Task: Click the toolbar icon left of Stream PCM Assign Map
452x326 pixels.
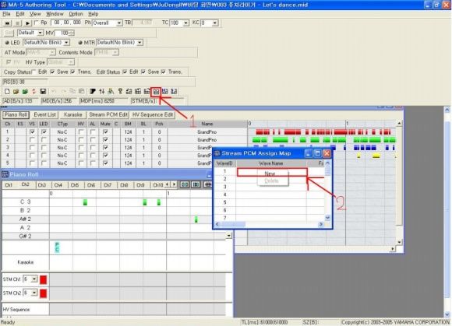Action: click(x=147, y=92)
